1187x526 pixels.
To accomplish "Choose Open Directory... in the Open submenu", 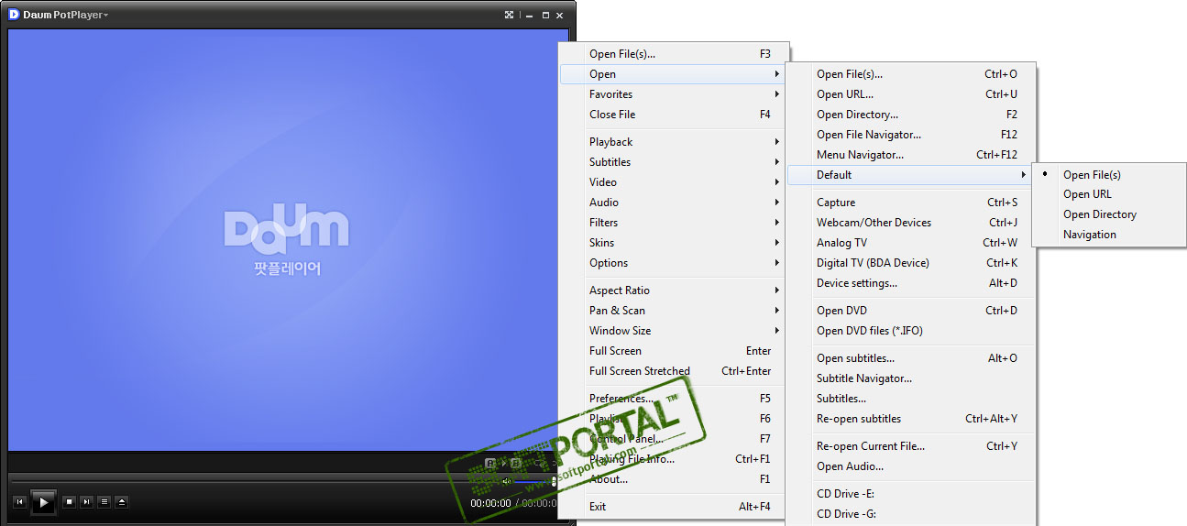I will point(910,115).
